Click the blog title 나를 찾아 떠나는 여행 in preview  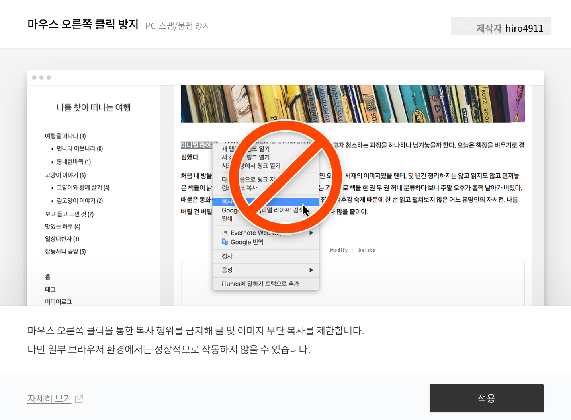coord(94,107)
